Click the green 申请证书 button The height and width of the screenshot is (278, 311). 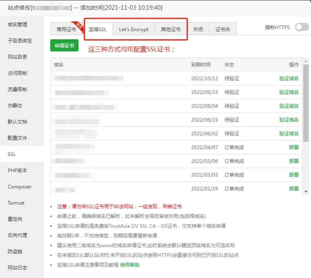tap(64, 45)
